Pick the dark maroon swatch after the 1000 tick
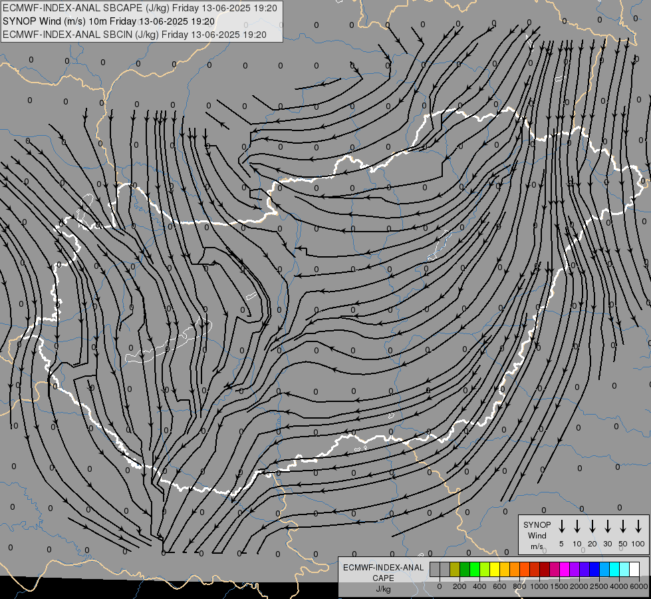651x599 pixels. point(545,569)
